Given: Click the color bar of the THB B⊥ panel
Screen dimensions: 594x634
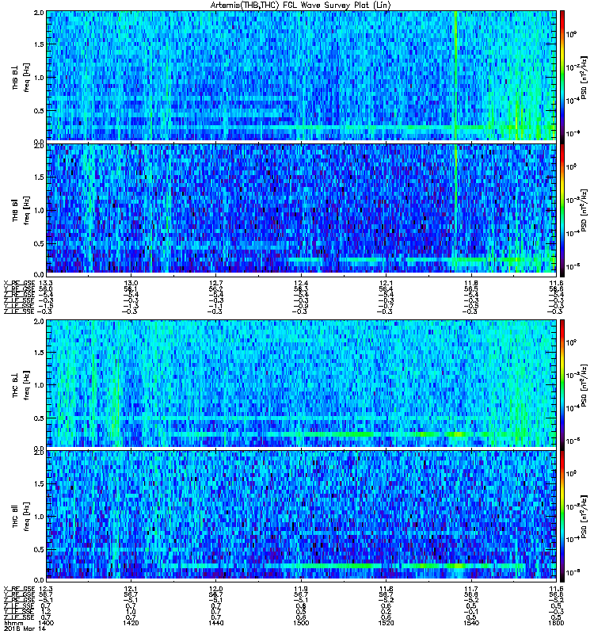Looking at the screenshot, I should [x=562, y=77].
